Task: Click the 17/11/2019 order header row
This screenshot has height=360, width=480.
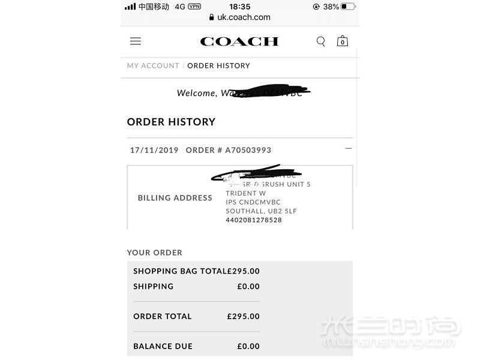Action: coord(239,150)
